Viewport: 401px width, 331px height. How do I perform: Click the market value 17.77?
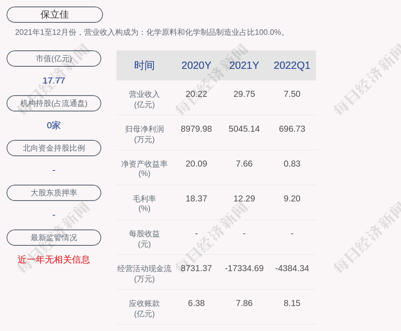point(54,80)
